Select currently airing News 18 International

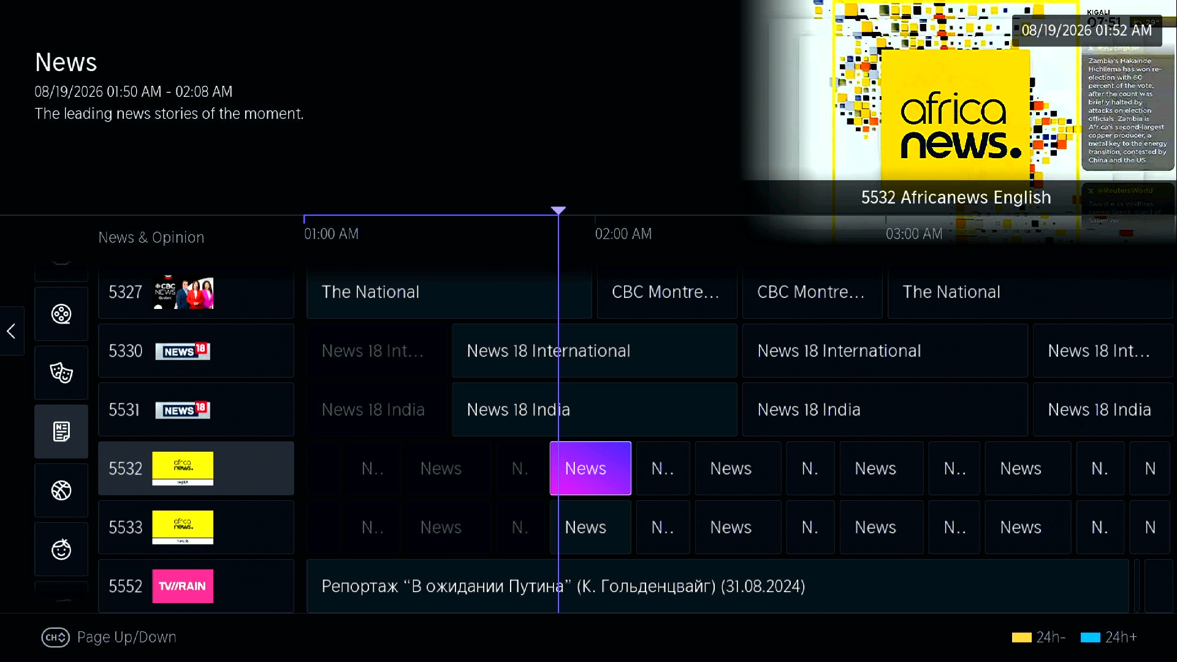pyautogui.click(x=594, y=351)
